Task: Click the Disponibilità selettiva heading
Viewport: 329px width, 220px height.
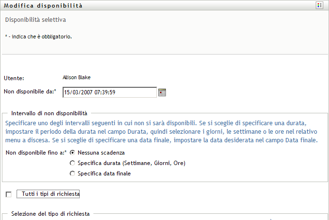Action: pyautogui.click(x=36, y=20)
